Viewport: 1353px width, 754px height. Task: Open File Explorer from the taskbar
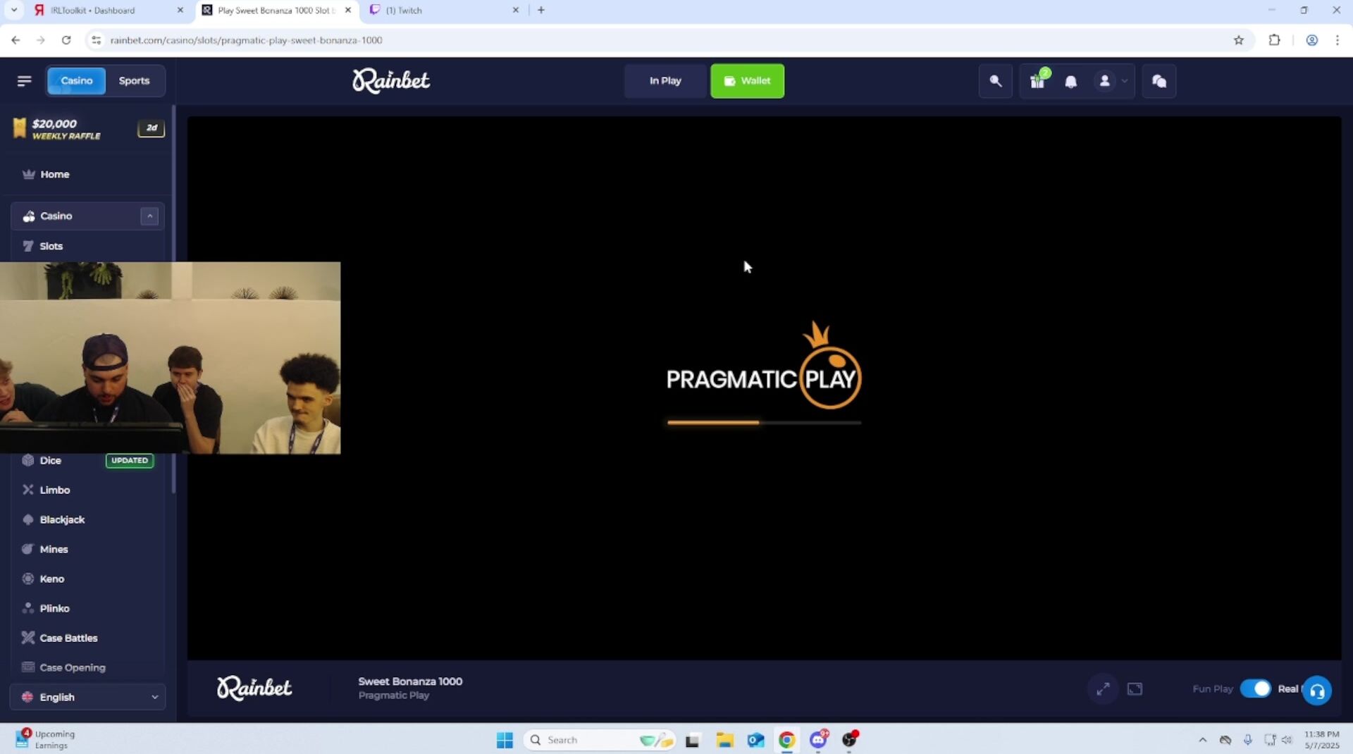coord(724,740)
